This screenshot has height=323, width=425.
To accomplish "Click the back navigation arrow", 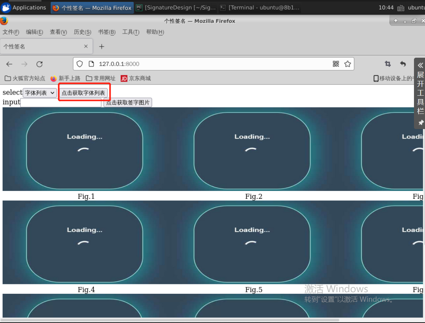I will [10, 64].
